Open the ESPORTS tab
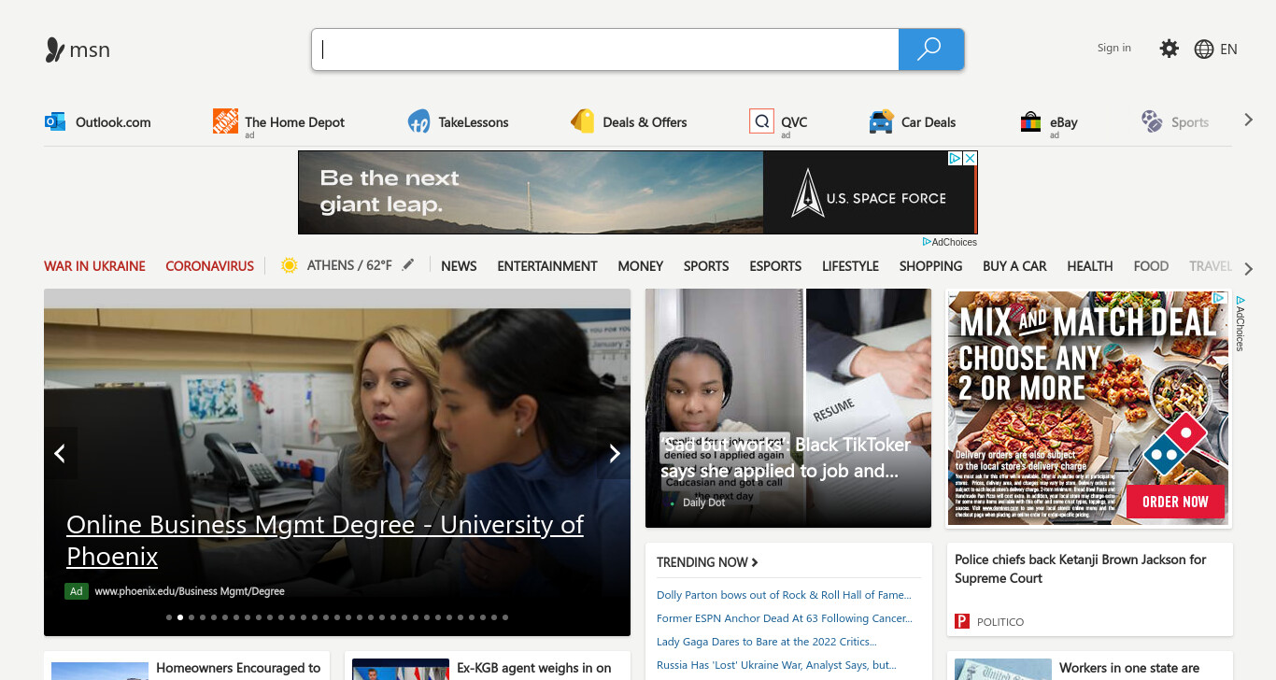The height and width of the screenshot is (680, 1276). [775, 266]
